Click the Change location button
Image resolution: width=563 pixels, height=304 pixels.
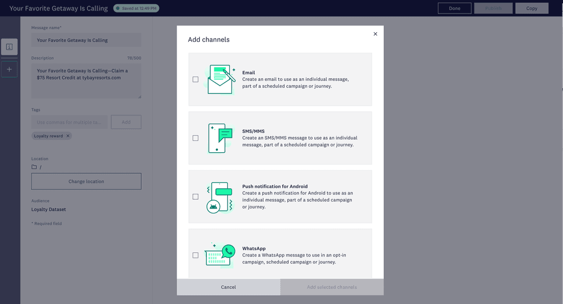(x=86, y=181)
